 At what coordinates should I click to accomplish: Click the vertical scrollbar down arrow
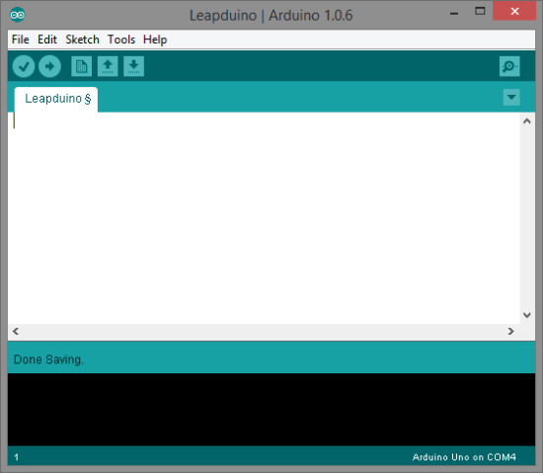(x=527, y=315)
